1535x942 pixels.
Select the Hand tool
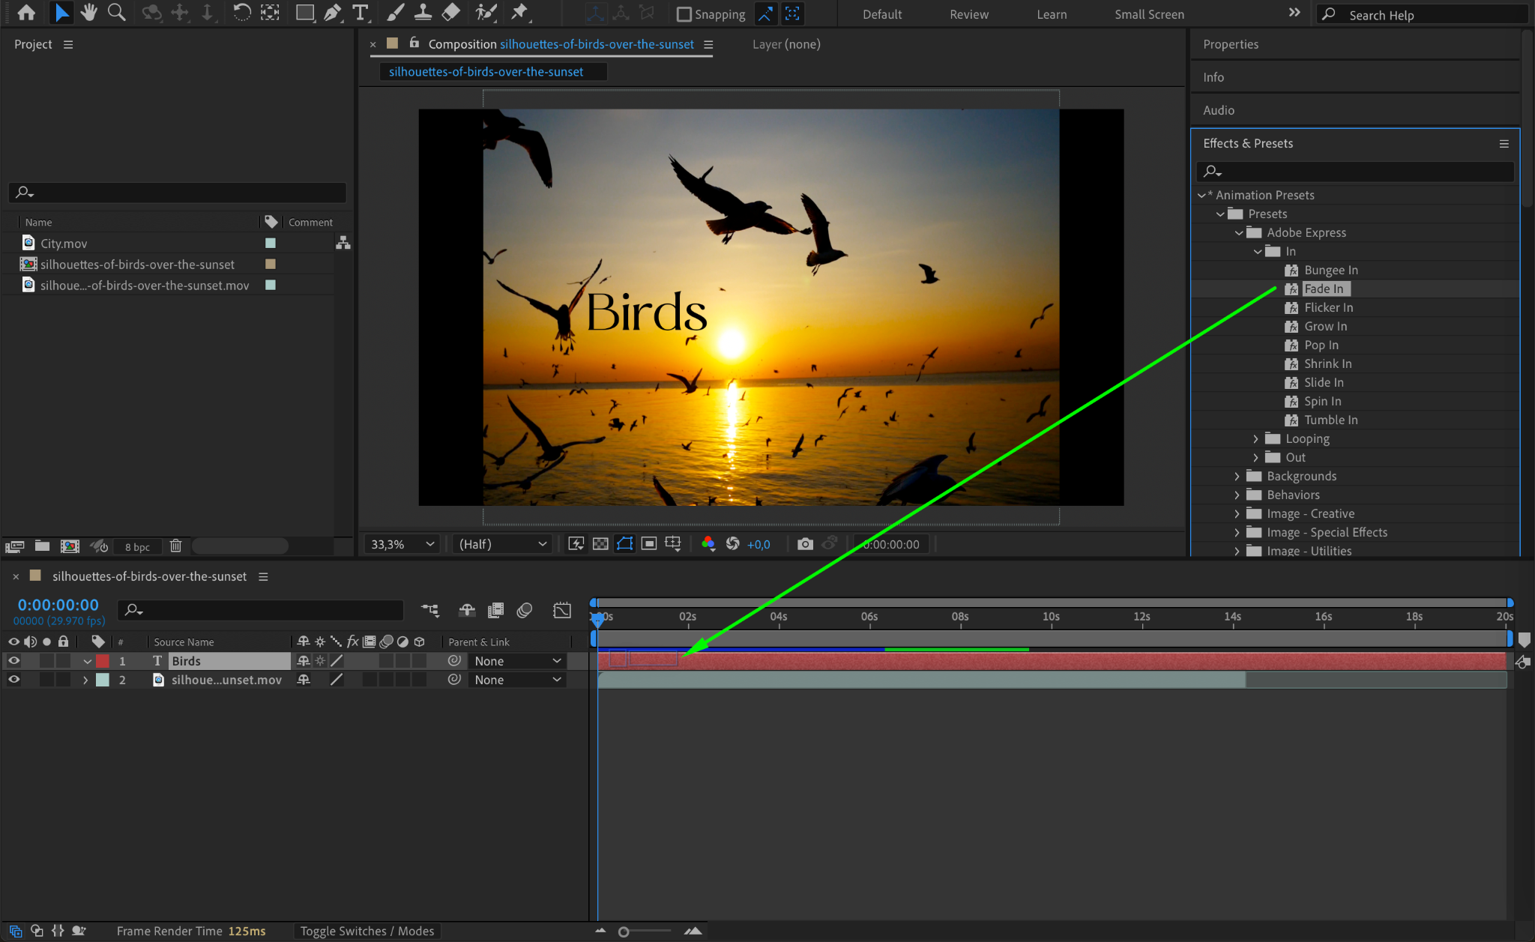tap(88, 12)
